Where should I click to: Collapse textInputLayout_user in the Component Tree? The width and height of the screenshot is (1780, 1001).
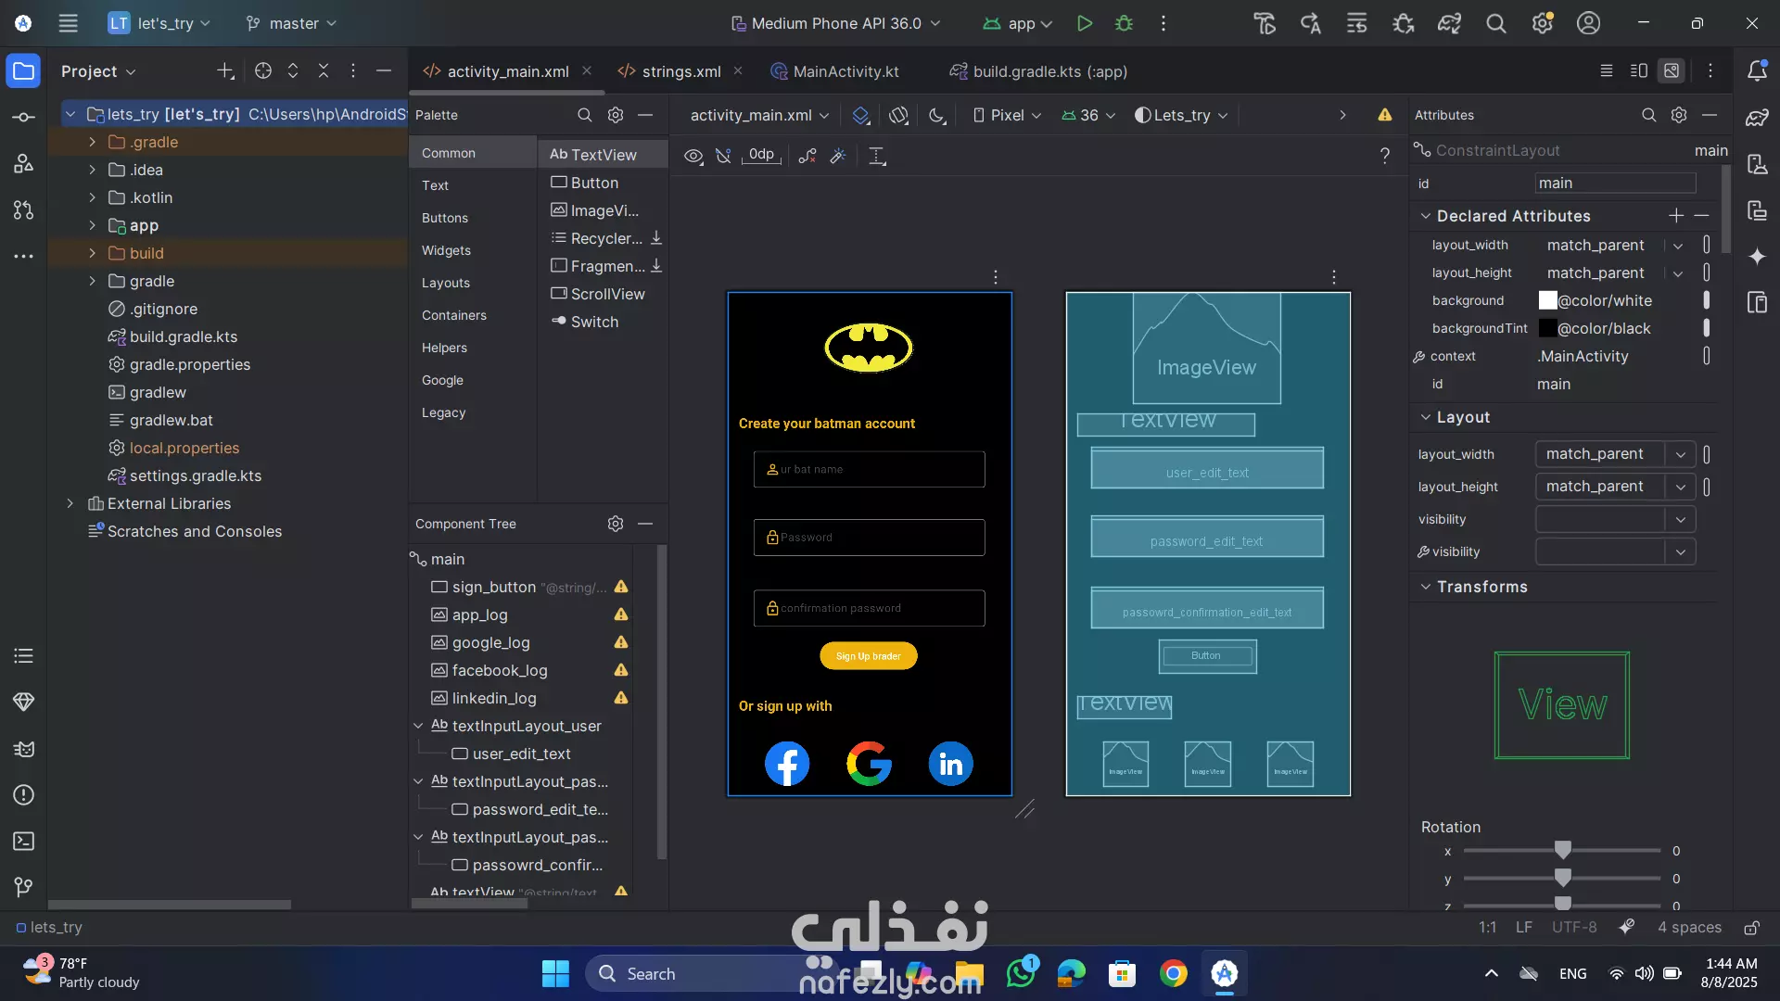pyautogui.click(x=418, y=726)
